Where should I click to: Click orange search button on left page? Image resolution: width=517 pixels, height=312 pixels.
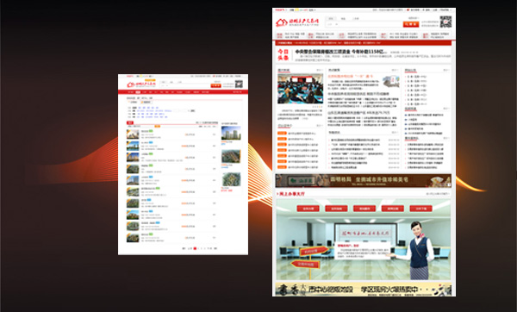[x=216, y=85]
